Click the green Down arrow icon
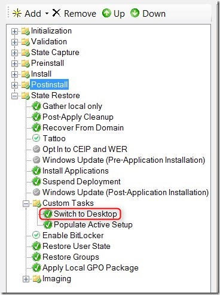Screen dimensions: 220x295 [x=135, y=13]
